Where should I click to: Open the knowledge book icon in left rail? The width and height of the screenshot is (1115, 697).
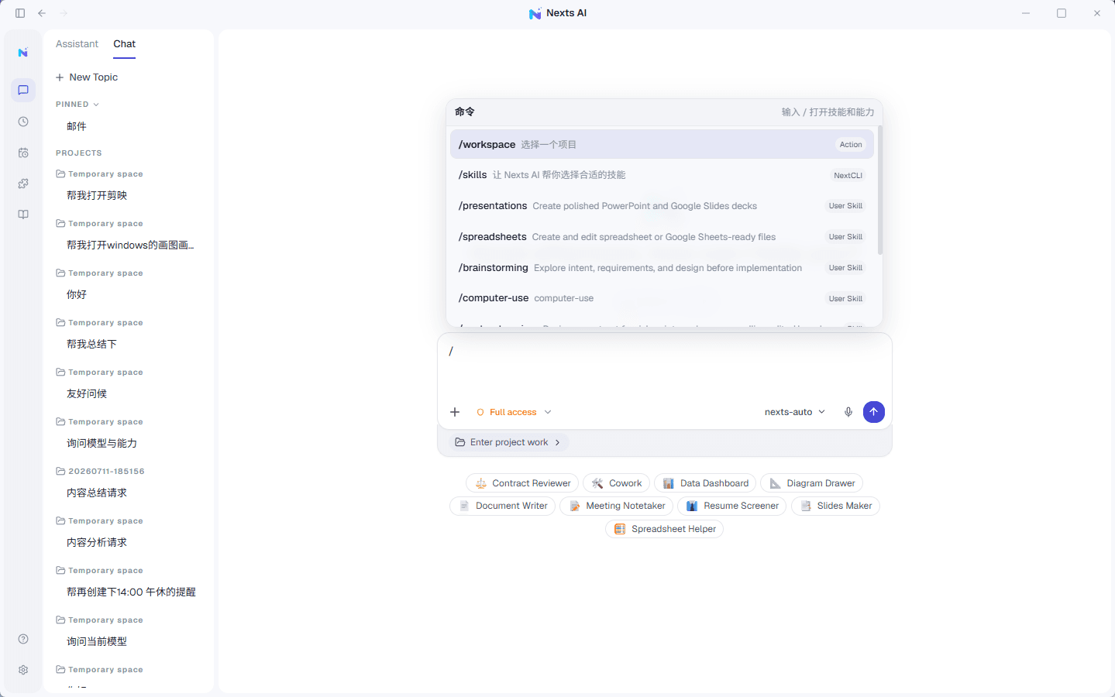(23, 215)
